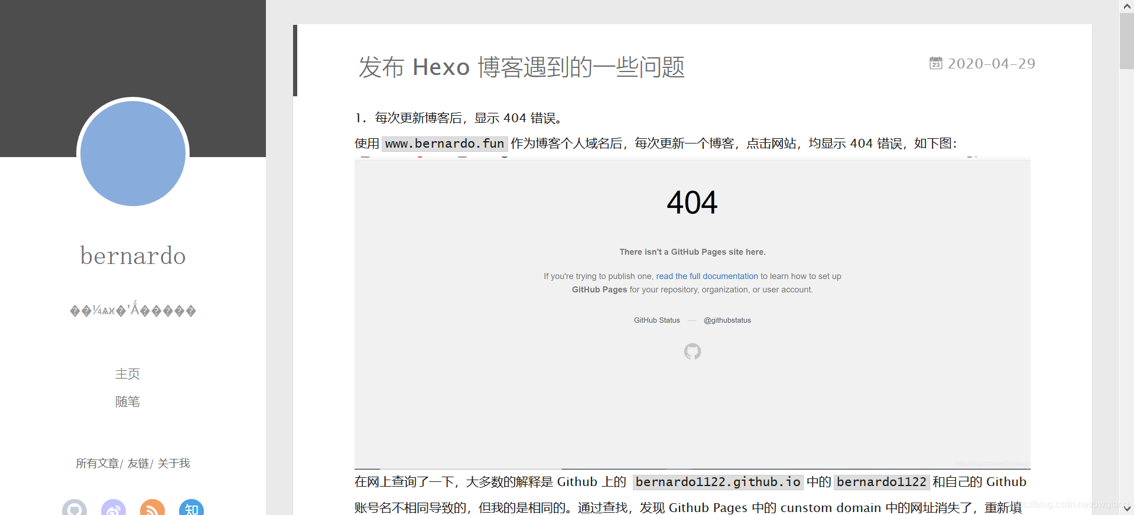This screenshot has height=515, width=1134.
Task: Click the scrollbar up arrow
Action: pos(1126,6)
